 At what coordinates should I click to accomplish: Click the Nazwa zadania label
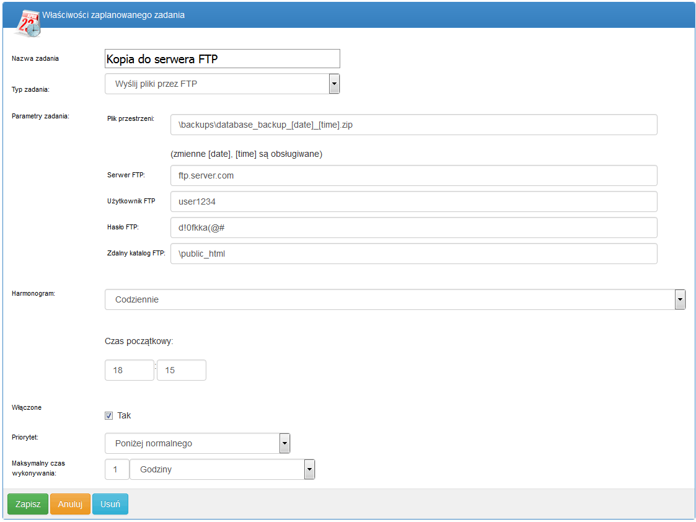[35, 59]
